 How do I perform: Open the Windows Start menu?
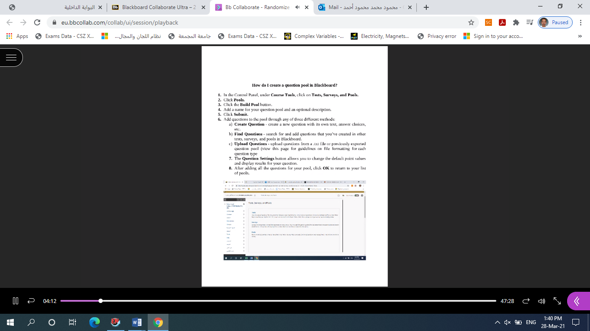pyautogui.click(x=10, y=322)
